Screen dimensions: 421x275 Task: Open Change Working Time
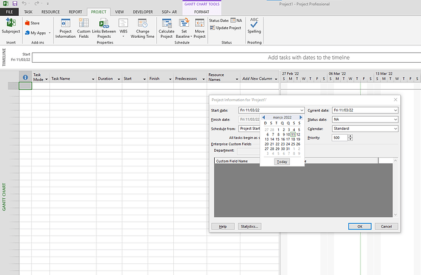click(142, 29)
